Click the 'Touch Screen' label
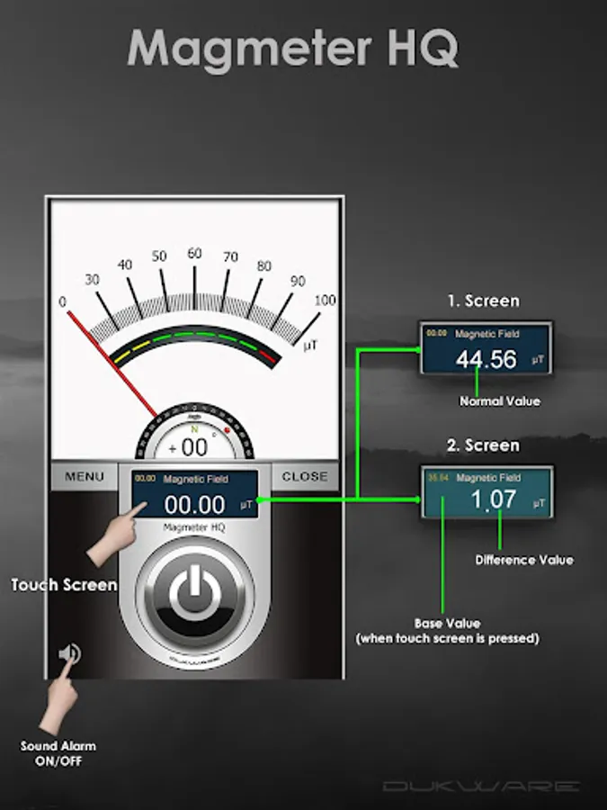 tap(65, 585)
